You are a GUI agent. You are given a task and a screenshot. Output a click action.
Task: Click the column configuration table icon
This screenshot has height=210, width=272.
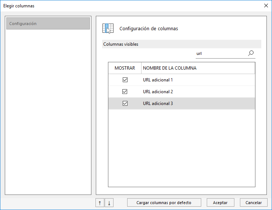point(108,28)
